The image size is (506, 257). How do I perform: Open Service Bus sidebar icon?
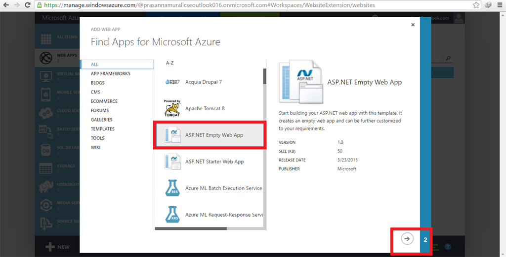[46, 224]
